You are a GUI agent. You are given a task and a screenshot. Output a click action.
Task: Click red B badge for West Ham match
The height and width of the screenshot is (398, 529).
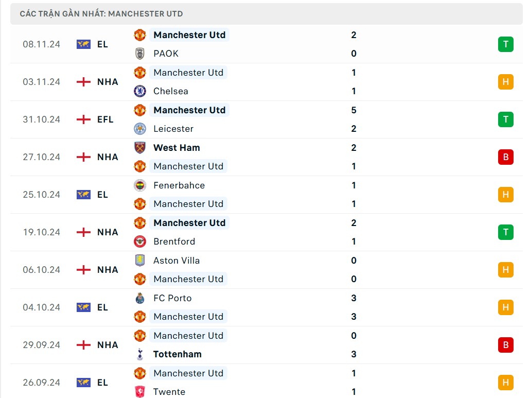505,157
